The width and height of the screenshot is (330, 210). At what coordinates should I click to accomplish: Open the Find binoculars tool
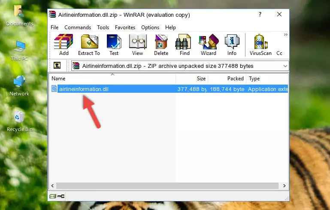(185, 45)
